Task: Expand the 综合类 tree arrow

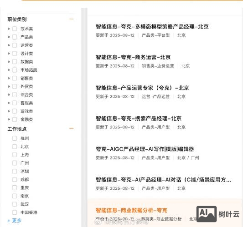Action: click(9, 94)
